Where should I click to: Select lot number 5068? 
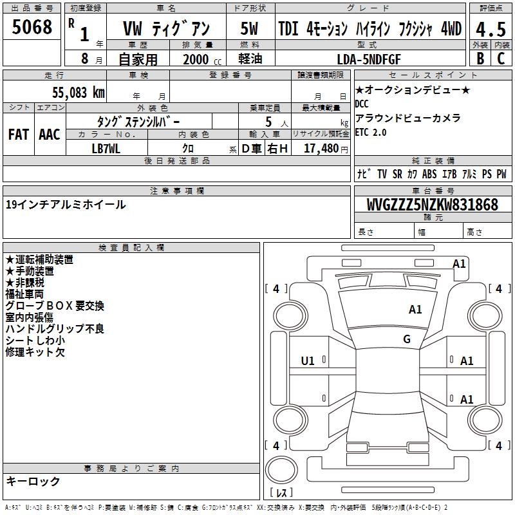coord(32,27)
